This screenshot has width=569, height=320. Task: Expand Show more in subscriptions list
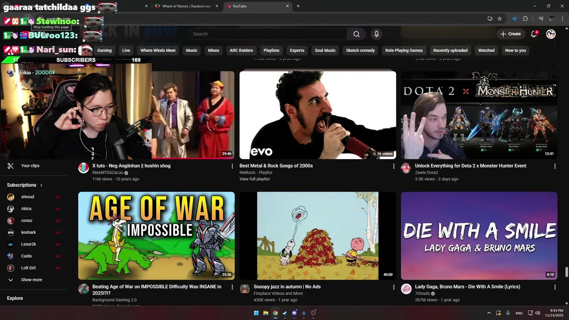click(x=32, y=280)
